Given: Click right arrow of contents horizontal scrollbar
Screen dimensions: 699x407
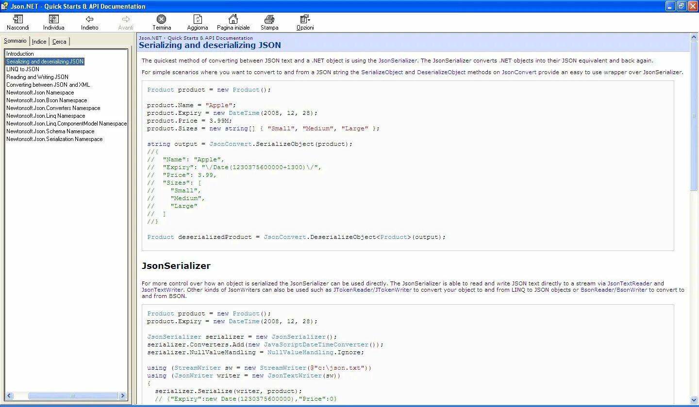Looking at the screenshot, I should coord(123,396).
